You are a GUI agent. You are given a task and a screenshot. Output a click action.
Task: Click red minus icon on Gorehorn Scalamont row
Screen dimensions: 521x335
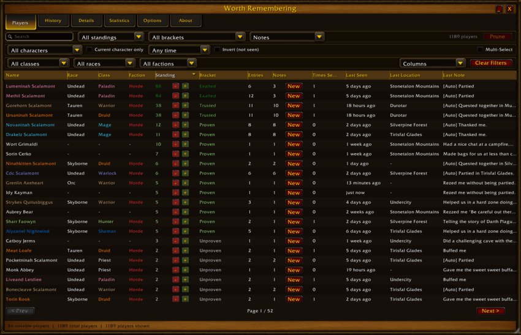(176, 105)
